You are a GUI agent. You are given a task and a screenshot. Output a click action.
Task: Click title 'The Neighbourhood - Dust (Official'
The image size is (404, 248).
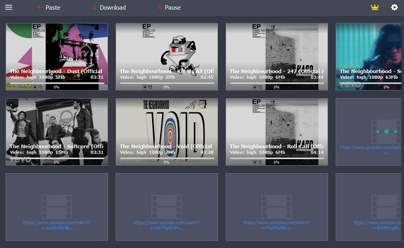point(56,71)
